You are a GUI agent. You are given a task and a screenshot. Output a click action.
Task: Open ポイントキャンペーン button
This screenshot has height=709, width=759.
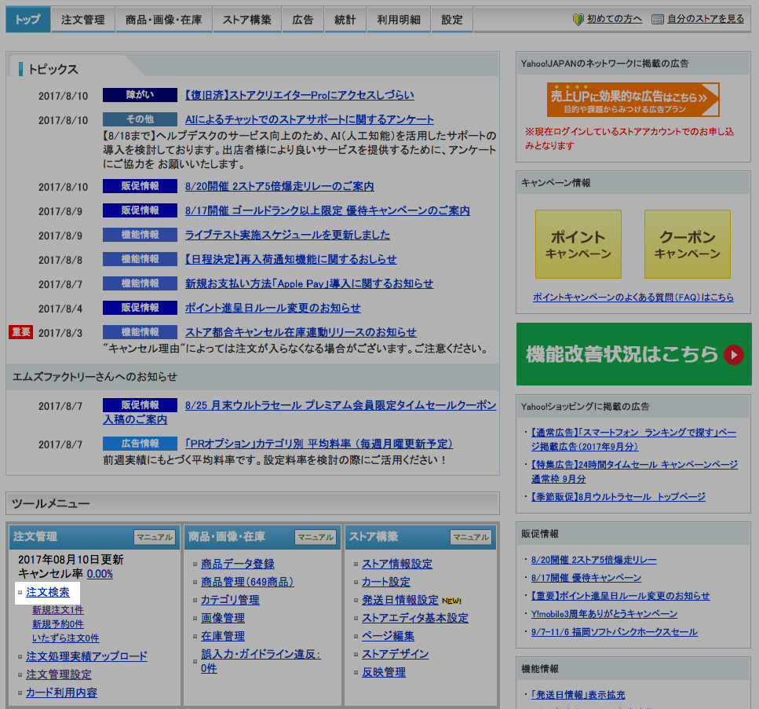click(x=578, y=244)
